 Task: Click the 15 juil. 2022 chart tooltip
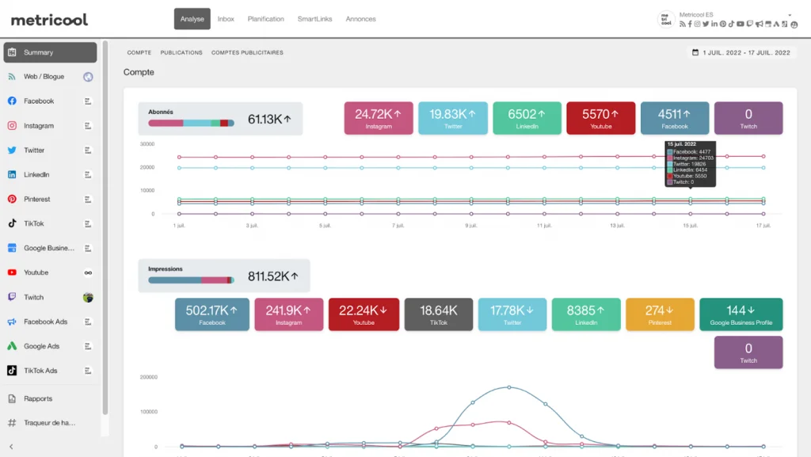click(690, 163)
